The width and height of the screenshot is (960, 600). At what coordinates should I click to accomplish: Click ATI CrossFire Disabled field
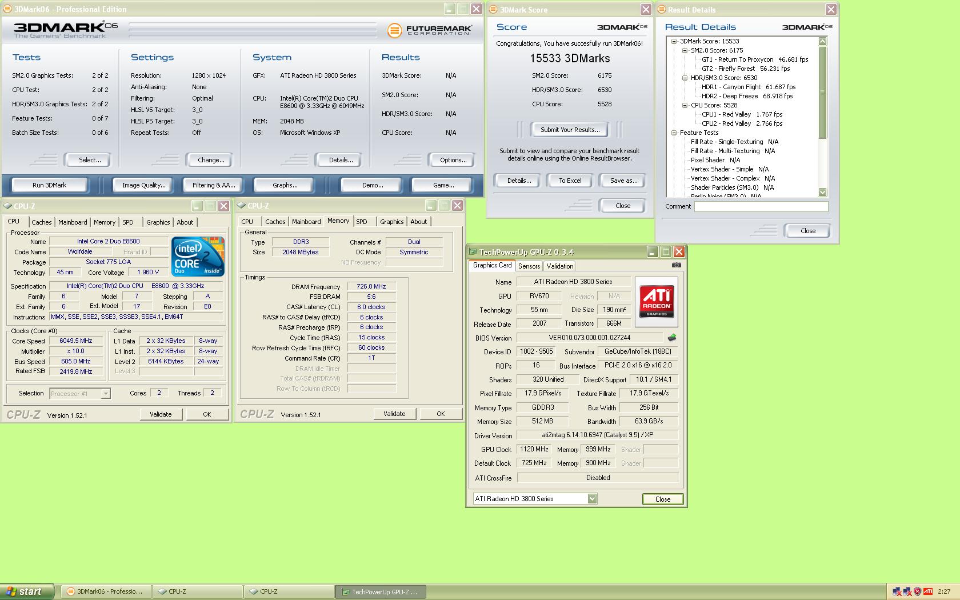pyautogui.click(x=598, y=478)
